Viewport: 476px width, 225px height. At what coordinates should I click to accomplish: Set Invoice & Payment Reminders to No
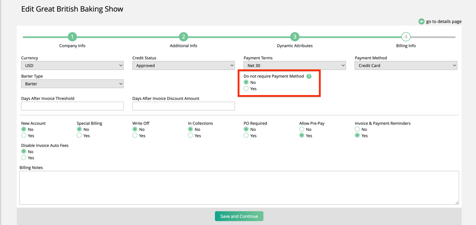[x=357, y=129]
